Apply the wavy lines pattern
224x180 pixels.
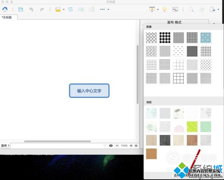(165, 51)
